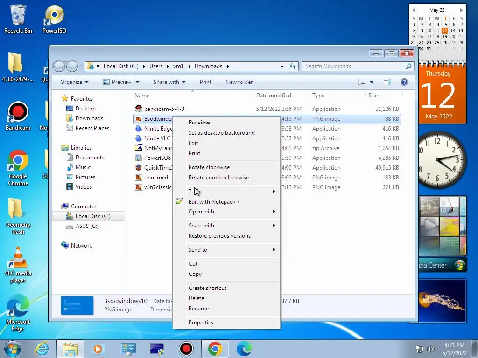Image resolution: width=478 pixels, height=358 pixels.
Task: Click the Search Downloads field
Action: (355, 66)
